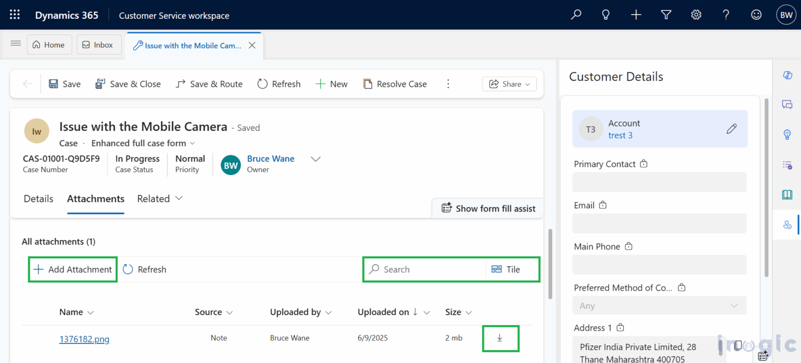Click the Help question mark icon

(x=725, y=15)
